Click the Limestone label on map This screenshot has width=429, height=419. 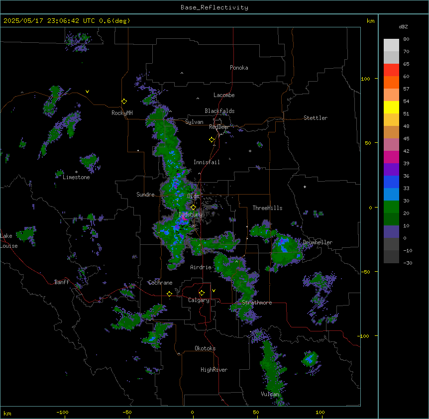point(76,177)
